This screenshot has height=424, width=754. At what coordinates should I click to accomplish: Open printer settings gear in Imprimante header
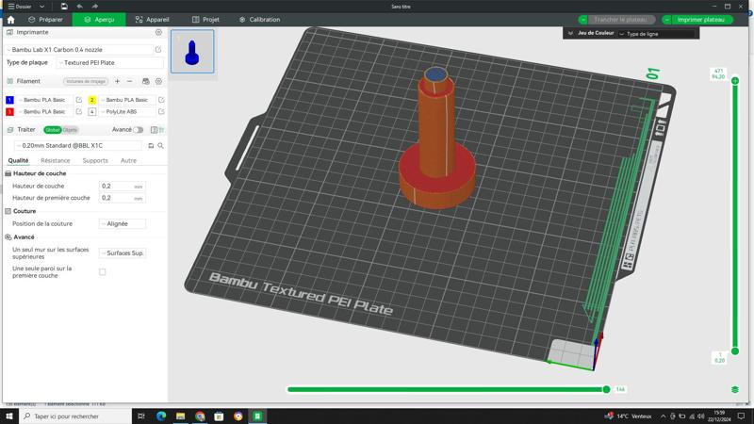pos(158,32)
